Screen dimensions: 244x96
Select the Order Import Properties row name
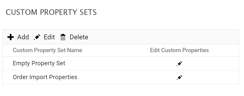(x=45, y=77)
